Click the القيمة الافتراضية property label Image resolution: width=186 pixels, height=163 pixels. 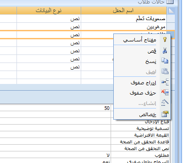click(152, 135)
